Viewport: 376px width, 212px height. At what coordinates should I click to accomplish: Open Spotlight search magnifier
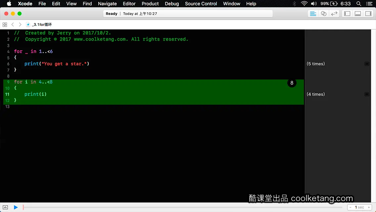(359, 4)
